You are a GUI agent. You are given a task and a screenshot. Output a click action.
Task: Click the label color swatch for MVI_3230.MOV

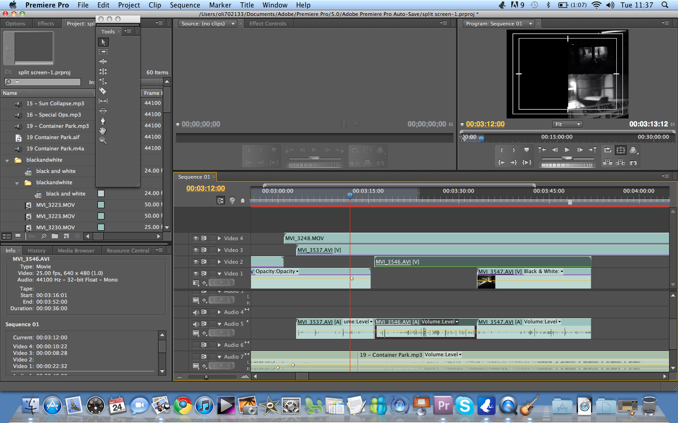point(101,227)
